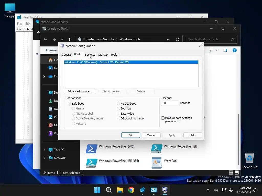
Task: Refresh the Windows Tools address bar
Action: 178,39
